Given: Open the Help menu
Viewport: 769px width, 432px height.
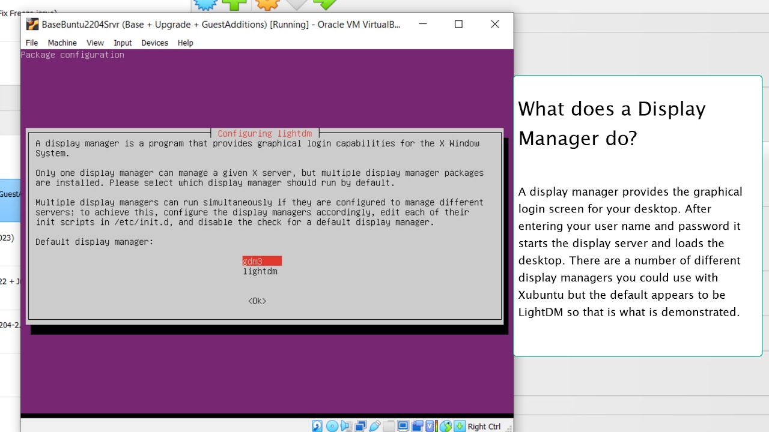Looking at the screenshot, I should point(186,43).
